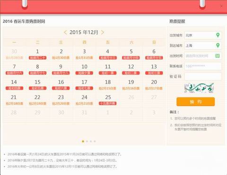Select December 18 in the calendar

[108, 84]
